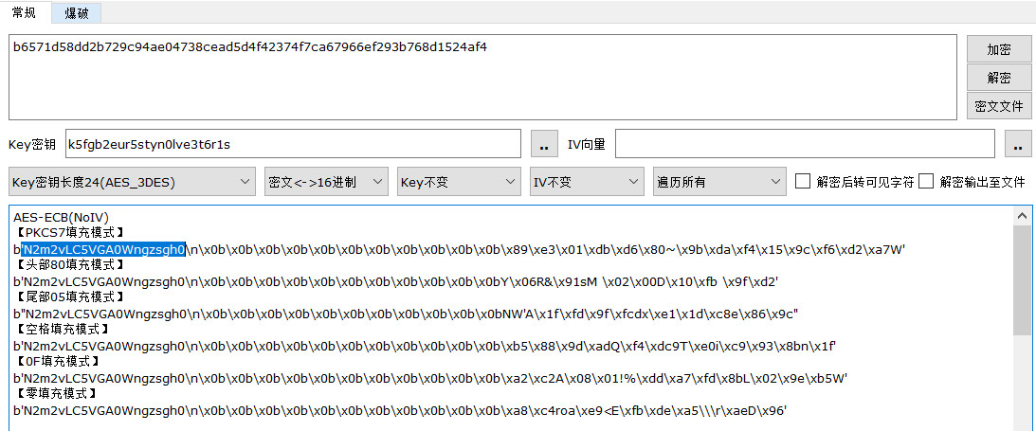Click the 【空格填充模式】 label
The width and height of the screenshot is (1036, 431).
(62, 330)
